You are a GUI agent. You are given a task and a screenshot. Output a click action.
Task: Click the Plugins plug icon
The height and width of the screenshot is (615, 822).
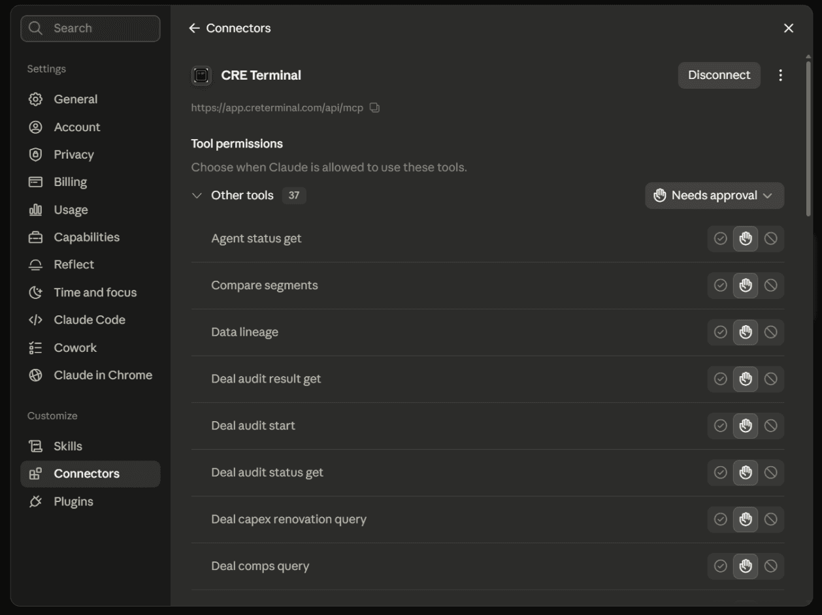[36, 501]
